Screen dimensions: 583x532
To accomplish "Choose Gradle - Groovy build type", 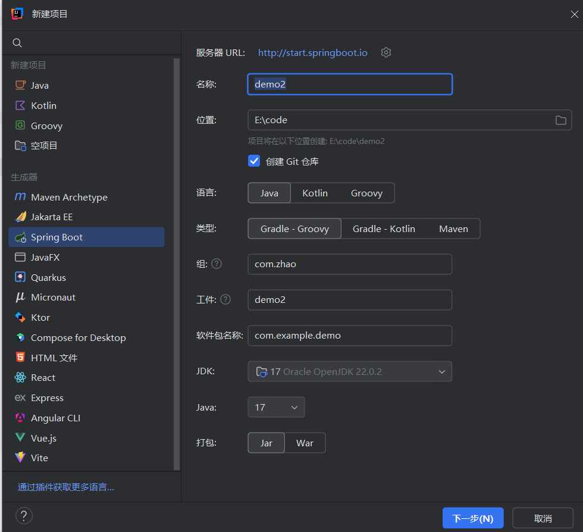I will click(294, 229).
